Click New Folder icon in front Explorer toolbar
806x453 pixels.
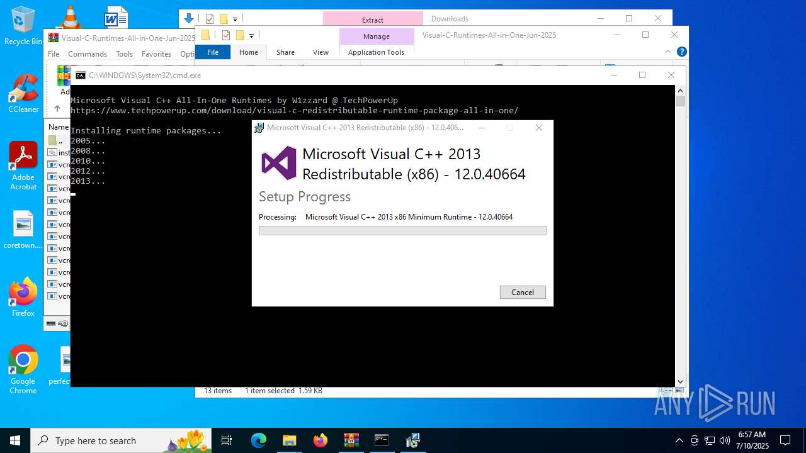coord(240,35)
